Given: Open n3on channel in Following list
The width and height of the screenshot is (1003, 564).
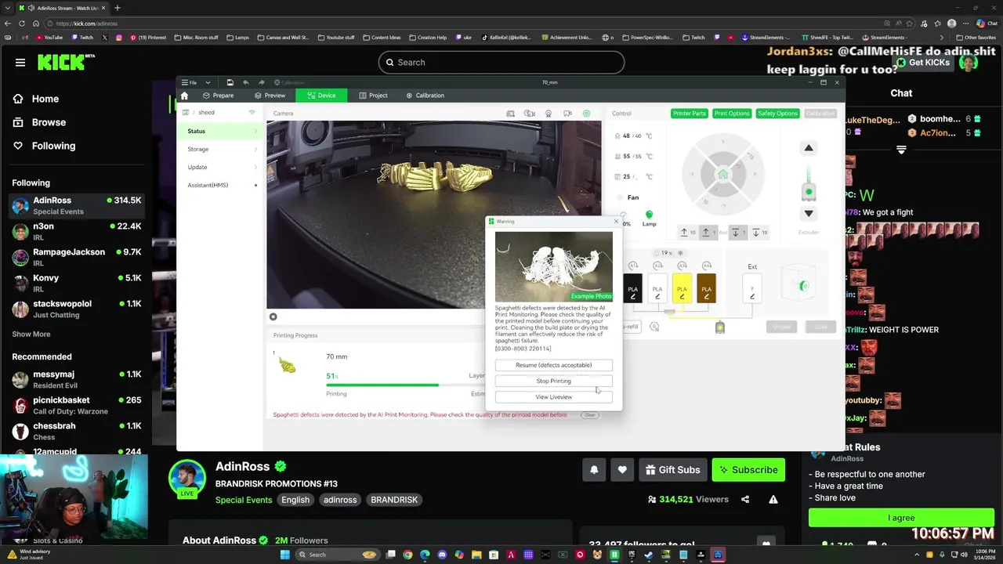Looking at the screenshot, I should pyautogui.click(x=77, y=231).
